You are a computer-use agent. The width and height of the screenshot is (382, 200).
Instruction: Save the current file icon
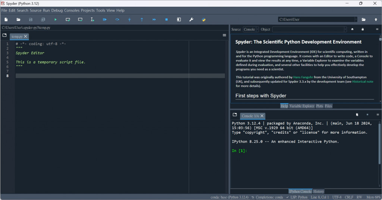coord(31,19)
